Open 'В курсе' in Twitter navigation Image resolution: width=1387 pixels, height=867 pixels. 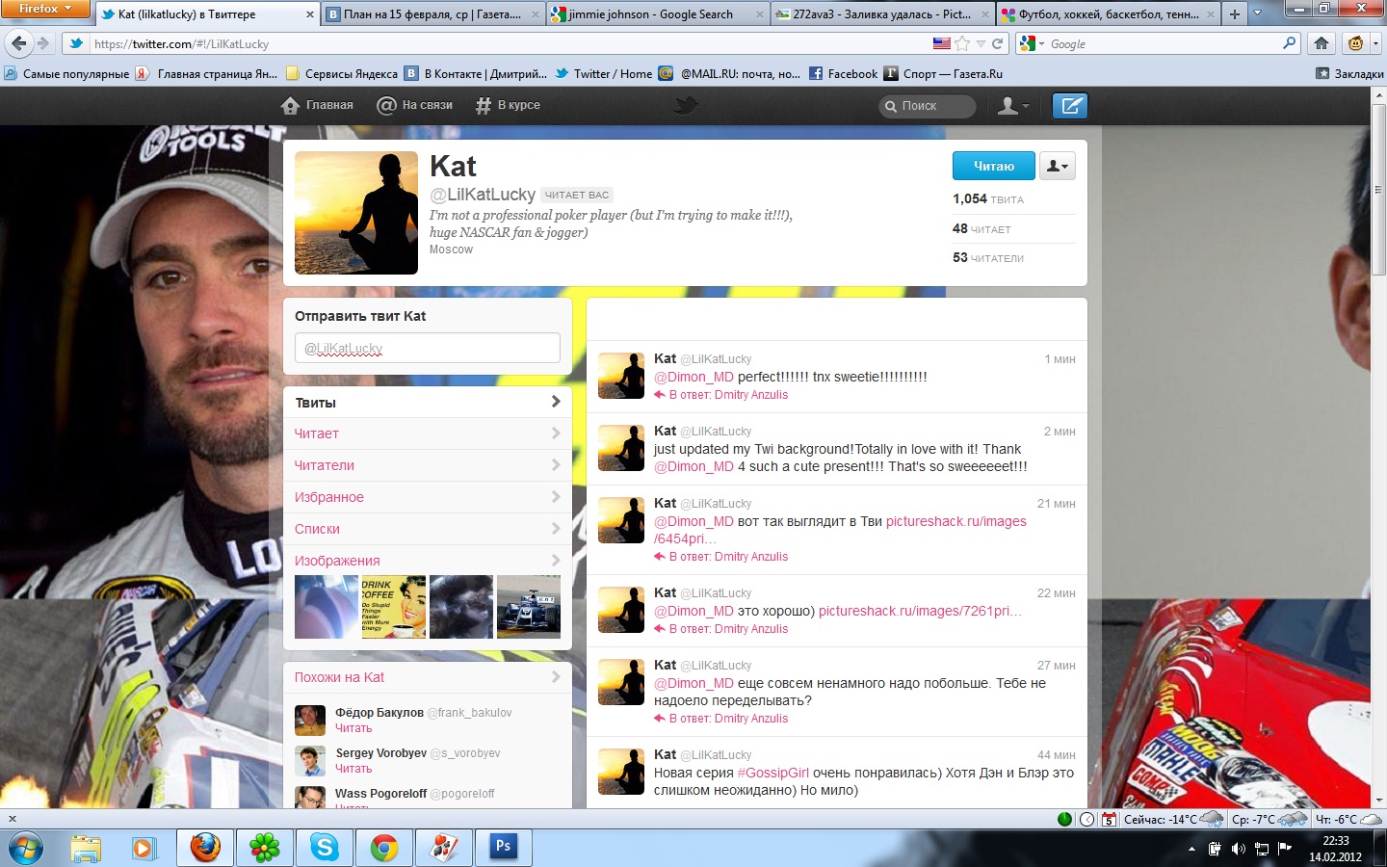coord(508,105)
